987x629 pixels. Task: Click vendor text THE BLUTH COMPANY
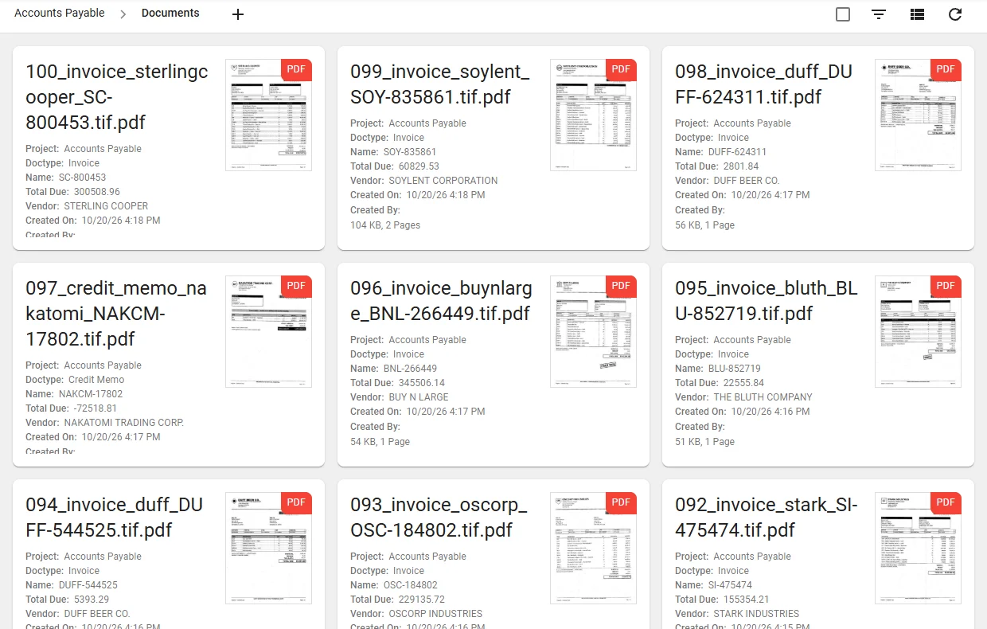[763, 397]
